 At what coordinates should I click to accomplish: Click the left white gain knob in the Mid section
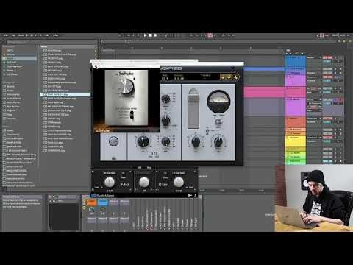[110, 182]
